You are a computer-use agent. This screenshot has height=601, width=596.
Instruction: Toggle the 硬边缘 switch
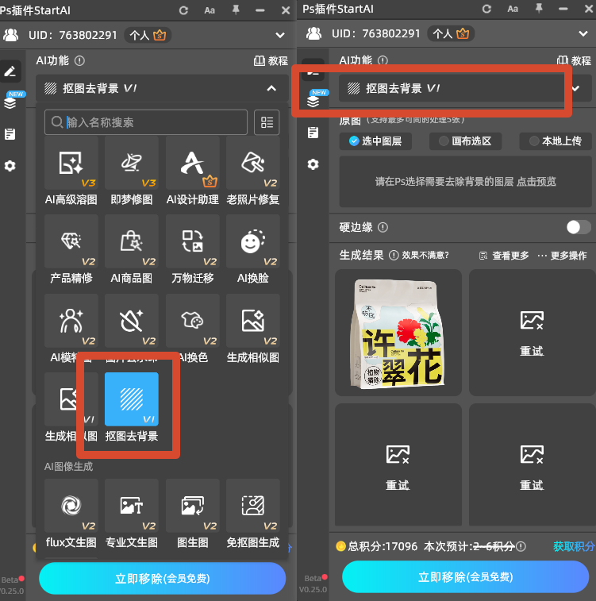pos(579,227)
